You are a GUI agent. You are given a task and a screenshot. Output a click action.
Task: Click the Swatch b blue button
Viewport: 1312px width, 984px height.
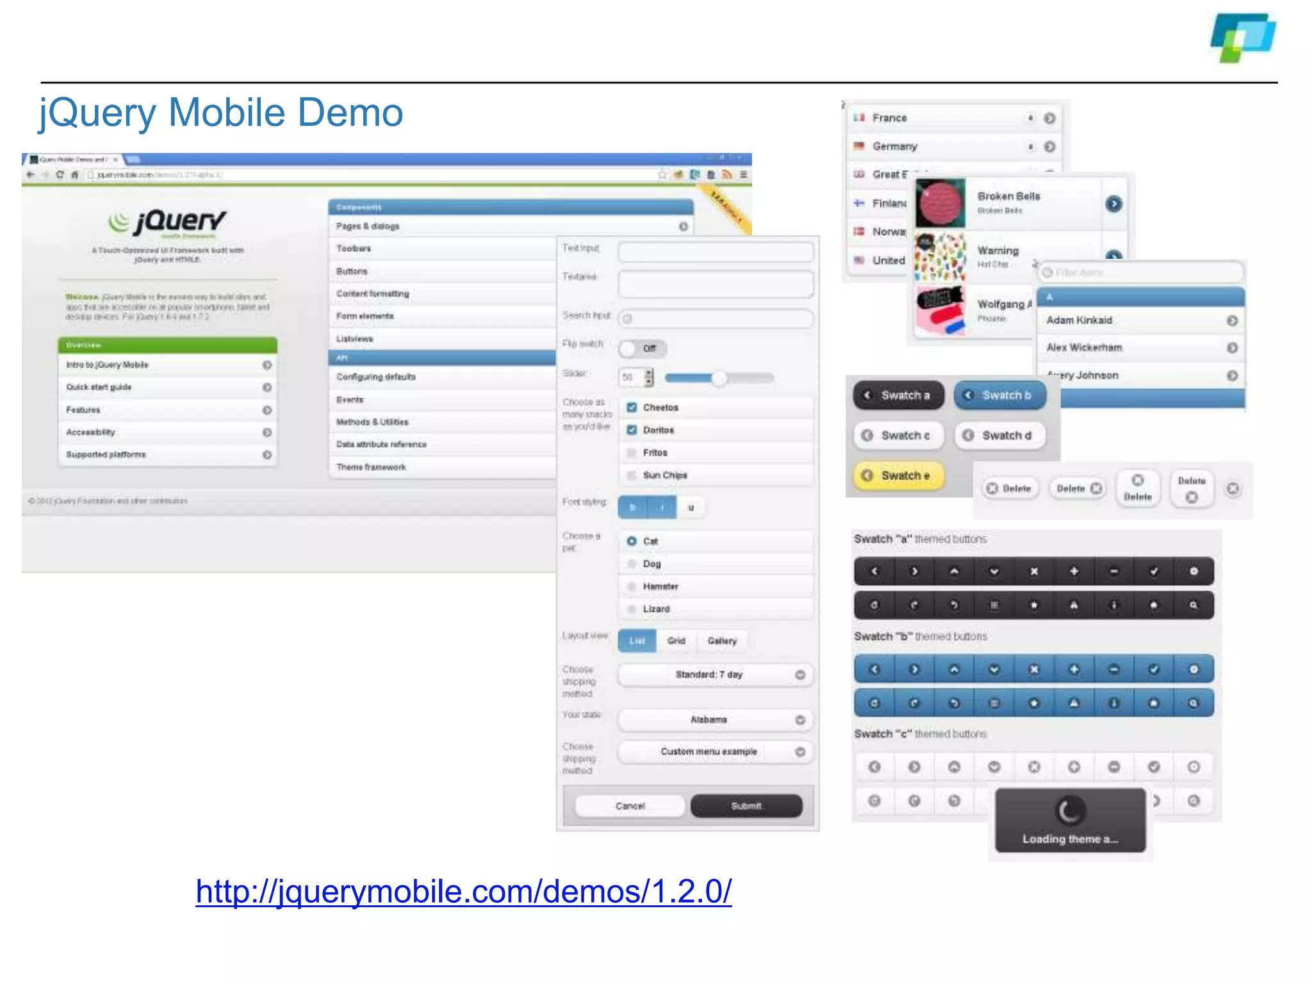click(1000, 395)
